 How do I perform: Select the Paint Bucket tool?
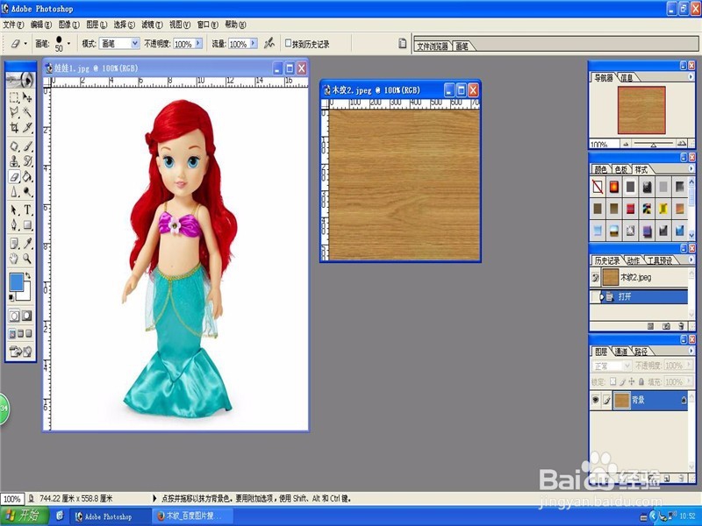(27, 177)
